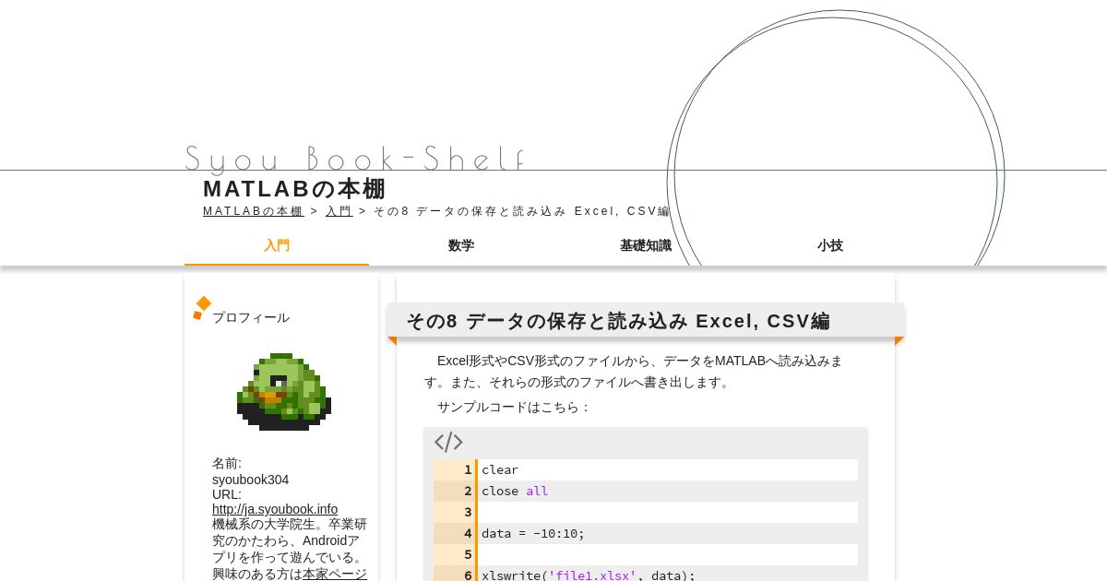Open the 入門 breadcrumb link
The image size is (1107, 581).
click(339, 211)
